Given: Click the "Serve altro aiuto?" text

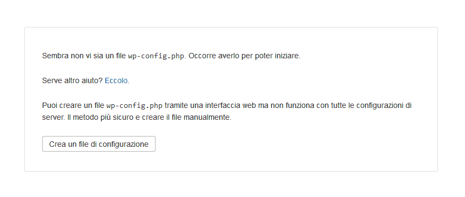Looking at the screenshot, I should [72, 80].
